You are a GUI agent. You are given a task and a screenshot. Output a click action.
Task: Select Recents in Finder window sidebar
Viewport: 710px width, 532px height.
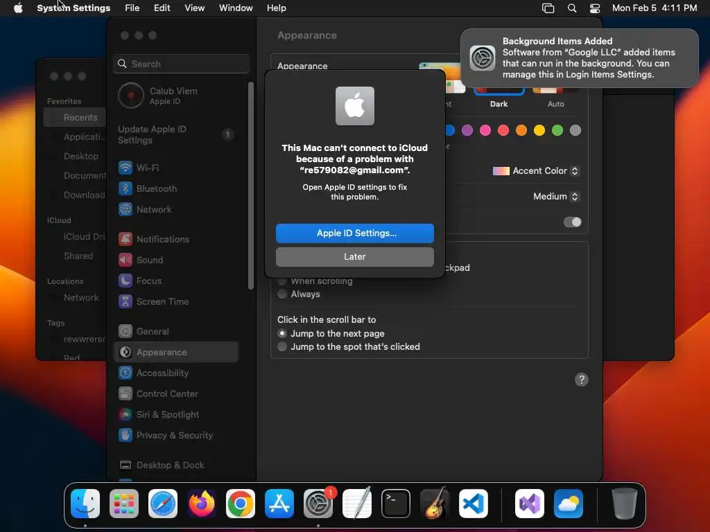[x=75, y=117]
